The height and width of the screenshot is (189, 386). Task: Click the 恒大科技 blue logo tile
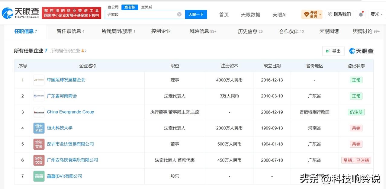coord(39,128)
